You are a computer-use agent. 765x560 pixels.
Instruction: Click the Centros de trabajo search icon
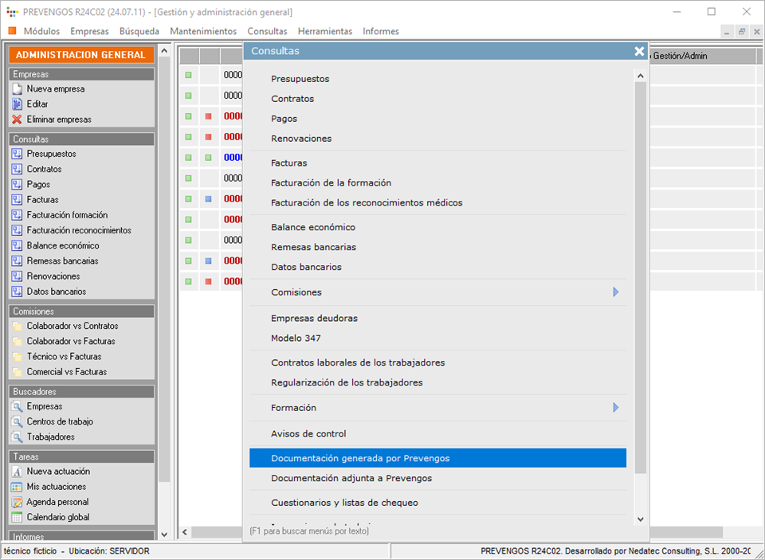pyautogui.click(x=17, y=421)
